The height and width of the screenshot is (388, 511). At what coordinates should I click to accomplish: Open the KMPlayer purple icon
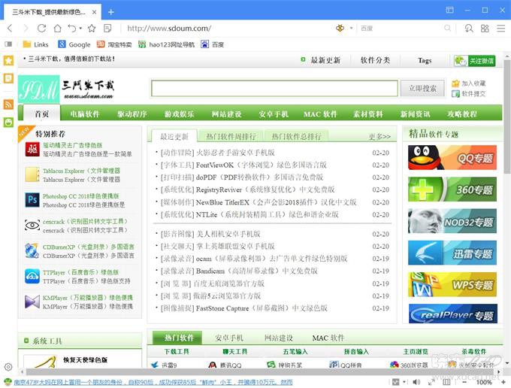point(32,302)
